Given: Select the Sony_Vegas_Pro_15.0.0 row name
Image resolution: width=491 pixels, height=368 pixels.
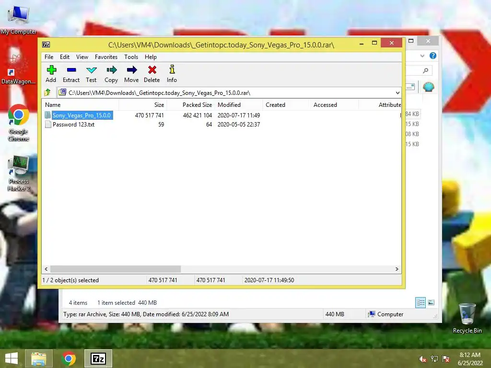Looking at the screenshot, I should coord(82,115).
